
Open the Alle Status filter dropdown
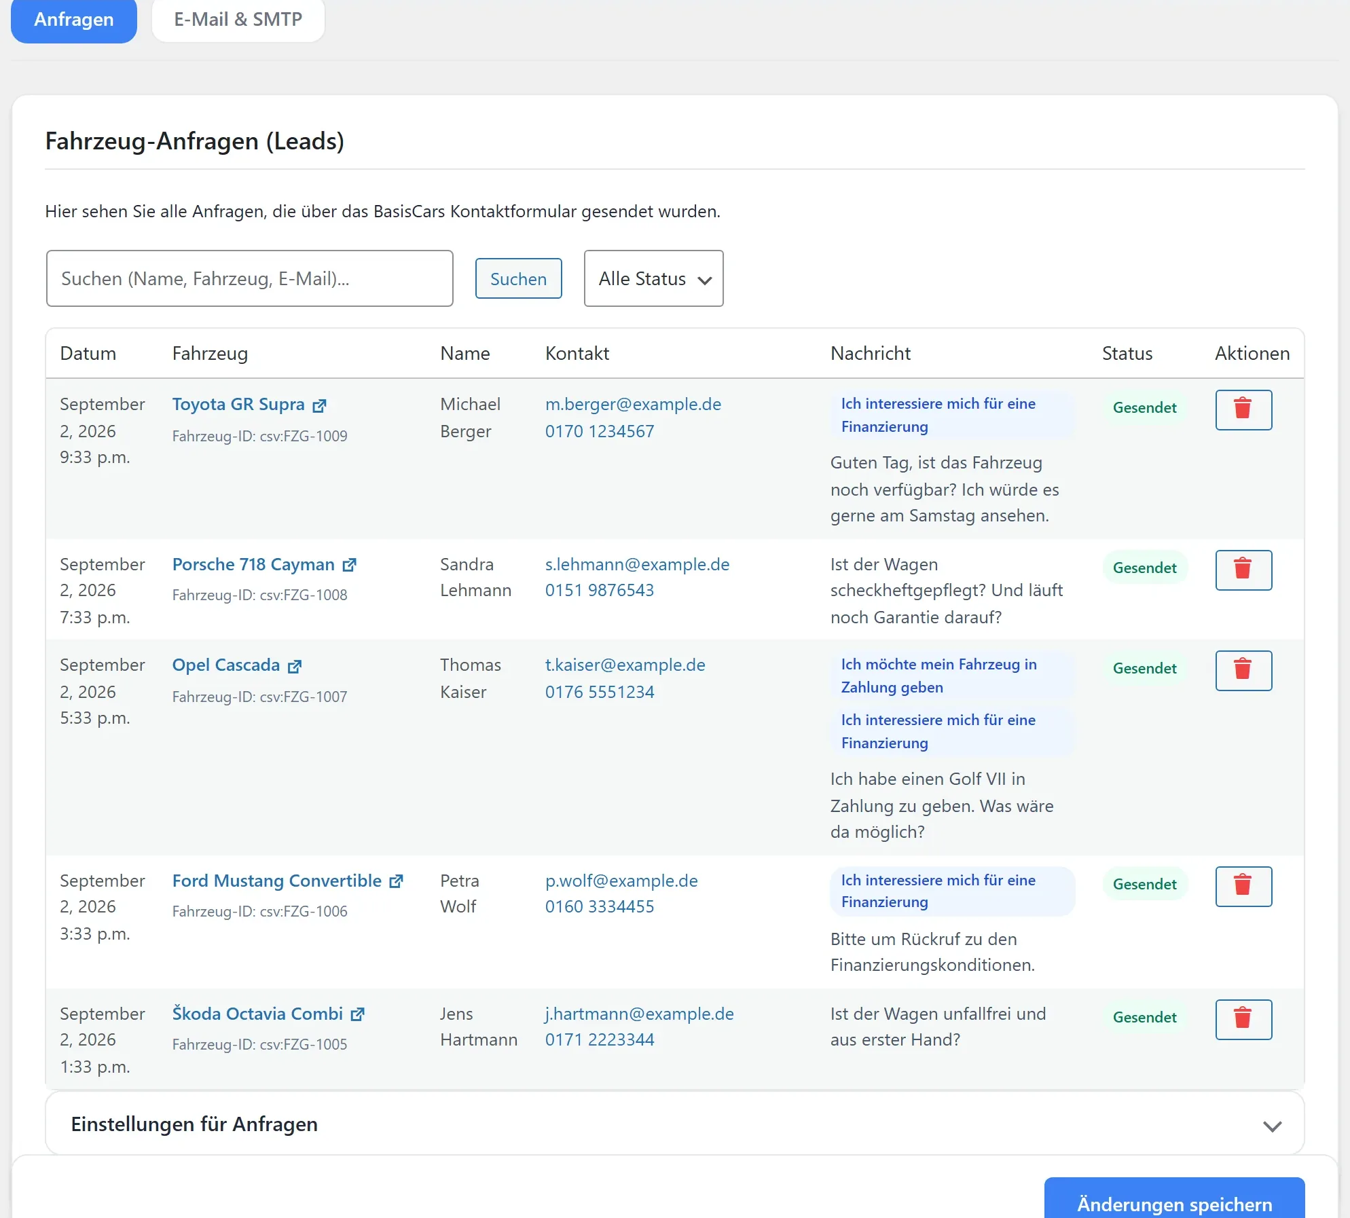653,278
